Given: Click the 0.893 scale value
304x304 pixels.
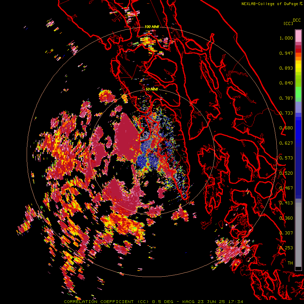Looking at the screenshot, I should coord(286,68).
